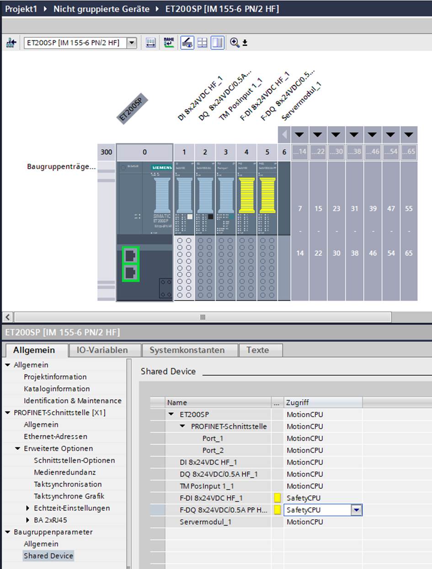
Task: Select the yellow F-DI module in slot 4
Action: tap(246, 230)
